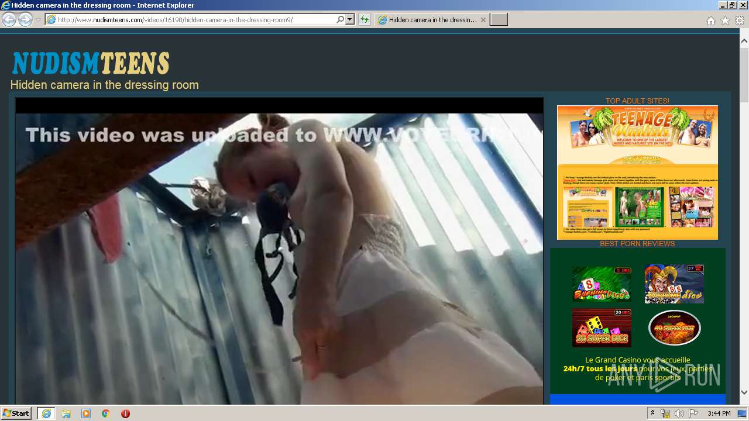This screenshot has width=749, height=421.
Task: Open a new blank tab
Action: click(499, 20)
